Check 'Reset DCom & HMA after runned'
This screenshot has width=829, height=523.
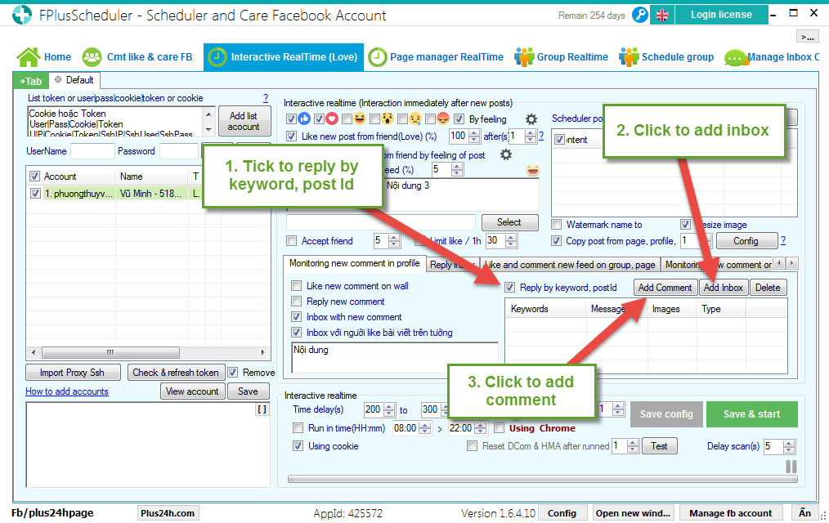coord(472,446)
